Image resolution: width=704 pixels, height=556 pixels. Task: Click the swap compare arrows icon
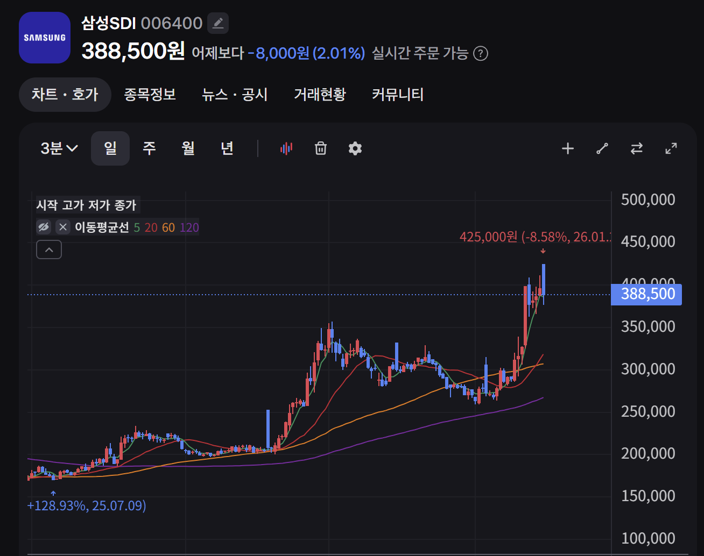click(637, 148)
